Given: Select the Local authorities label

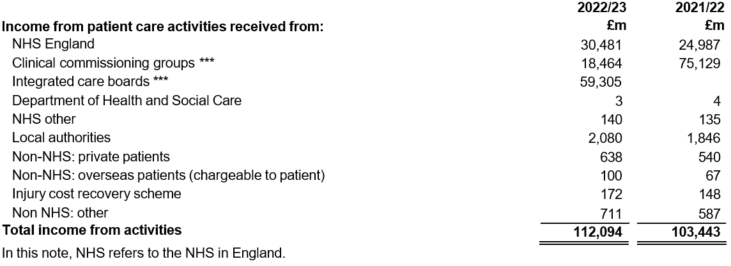Looking at the screenshot, I should 61,138.
